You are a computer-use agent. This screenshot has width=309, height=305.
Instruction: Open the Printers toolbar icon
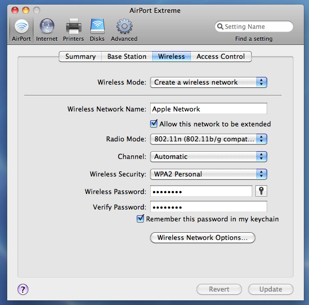[x=73, y=26]
